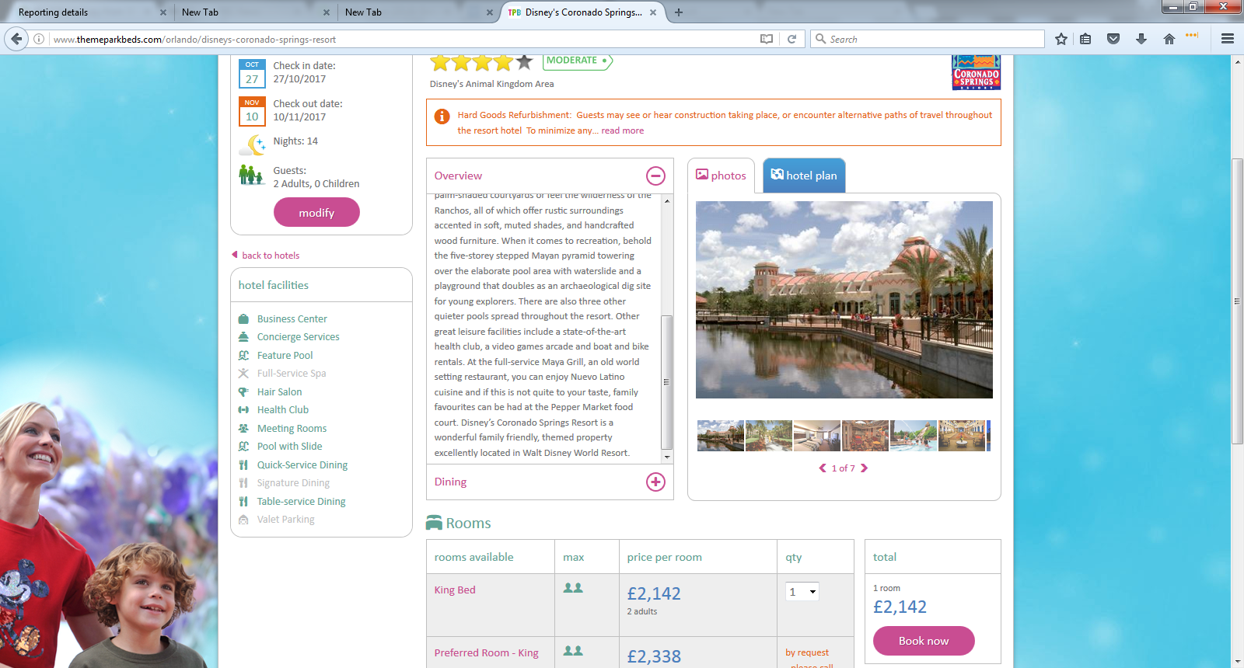
Task: Click the November 10 check-out calendar icon
Action: [252, 111]
